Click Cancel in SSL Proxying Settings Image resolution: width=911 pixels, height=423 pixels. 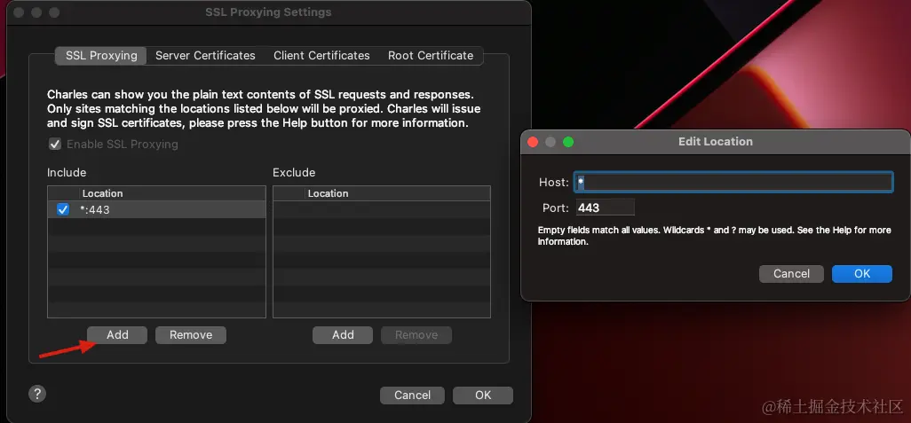pyautogui.click(x=413, y=396)
